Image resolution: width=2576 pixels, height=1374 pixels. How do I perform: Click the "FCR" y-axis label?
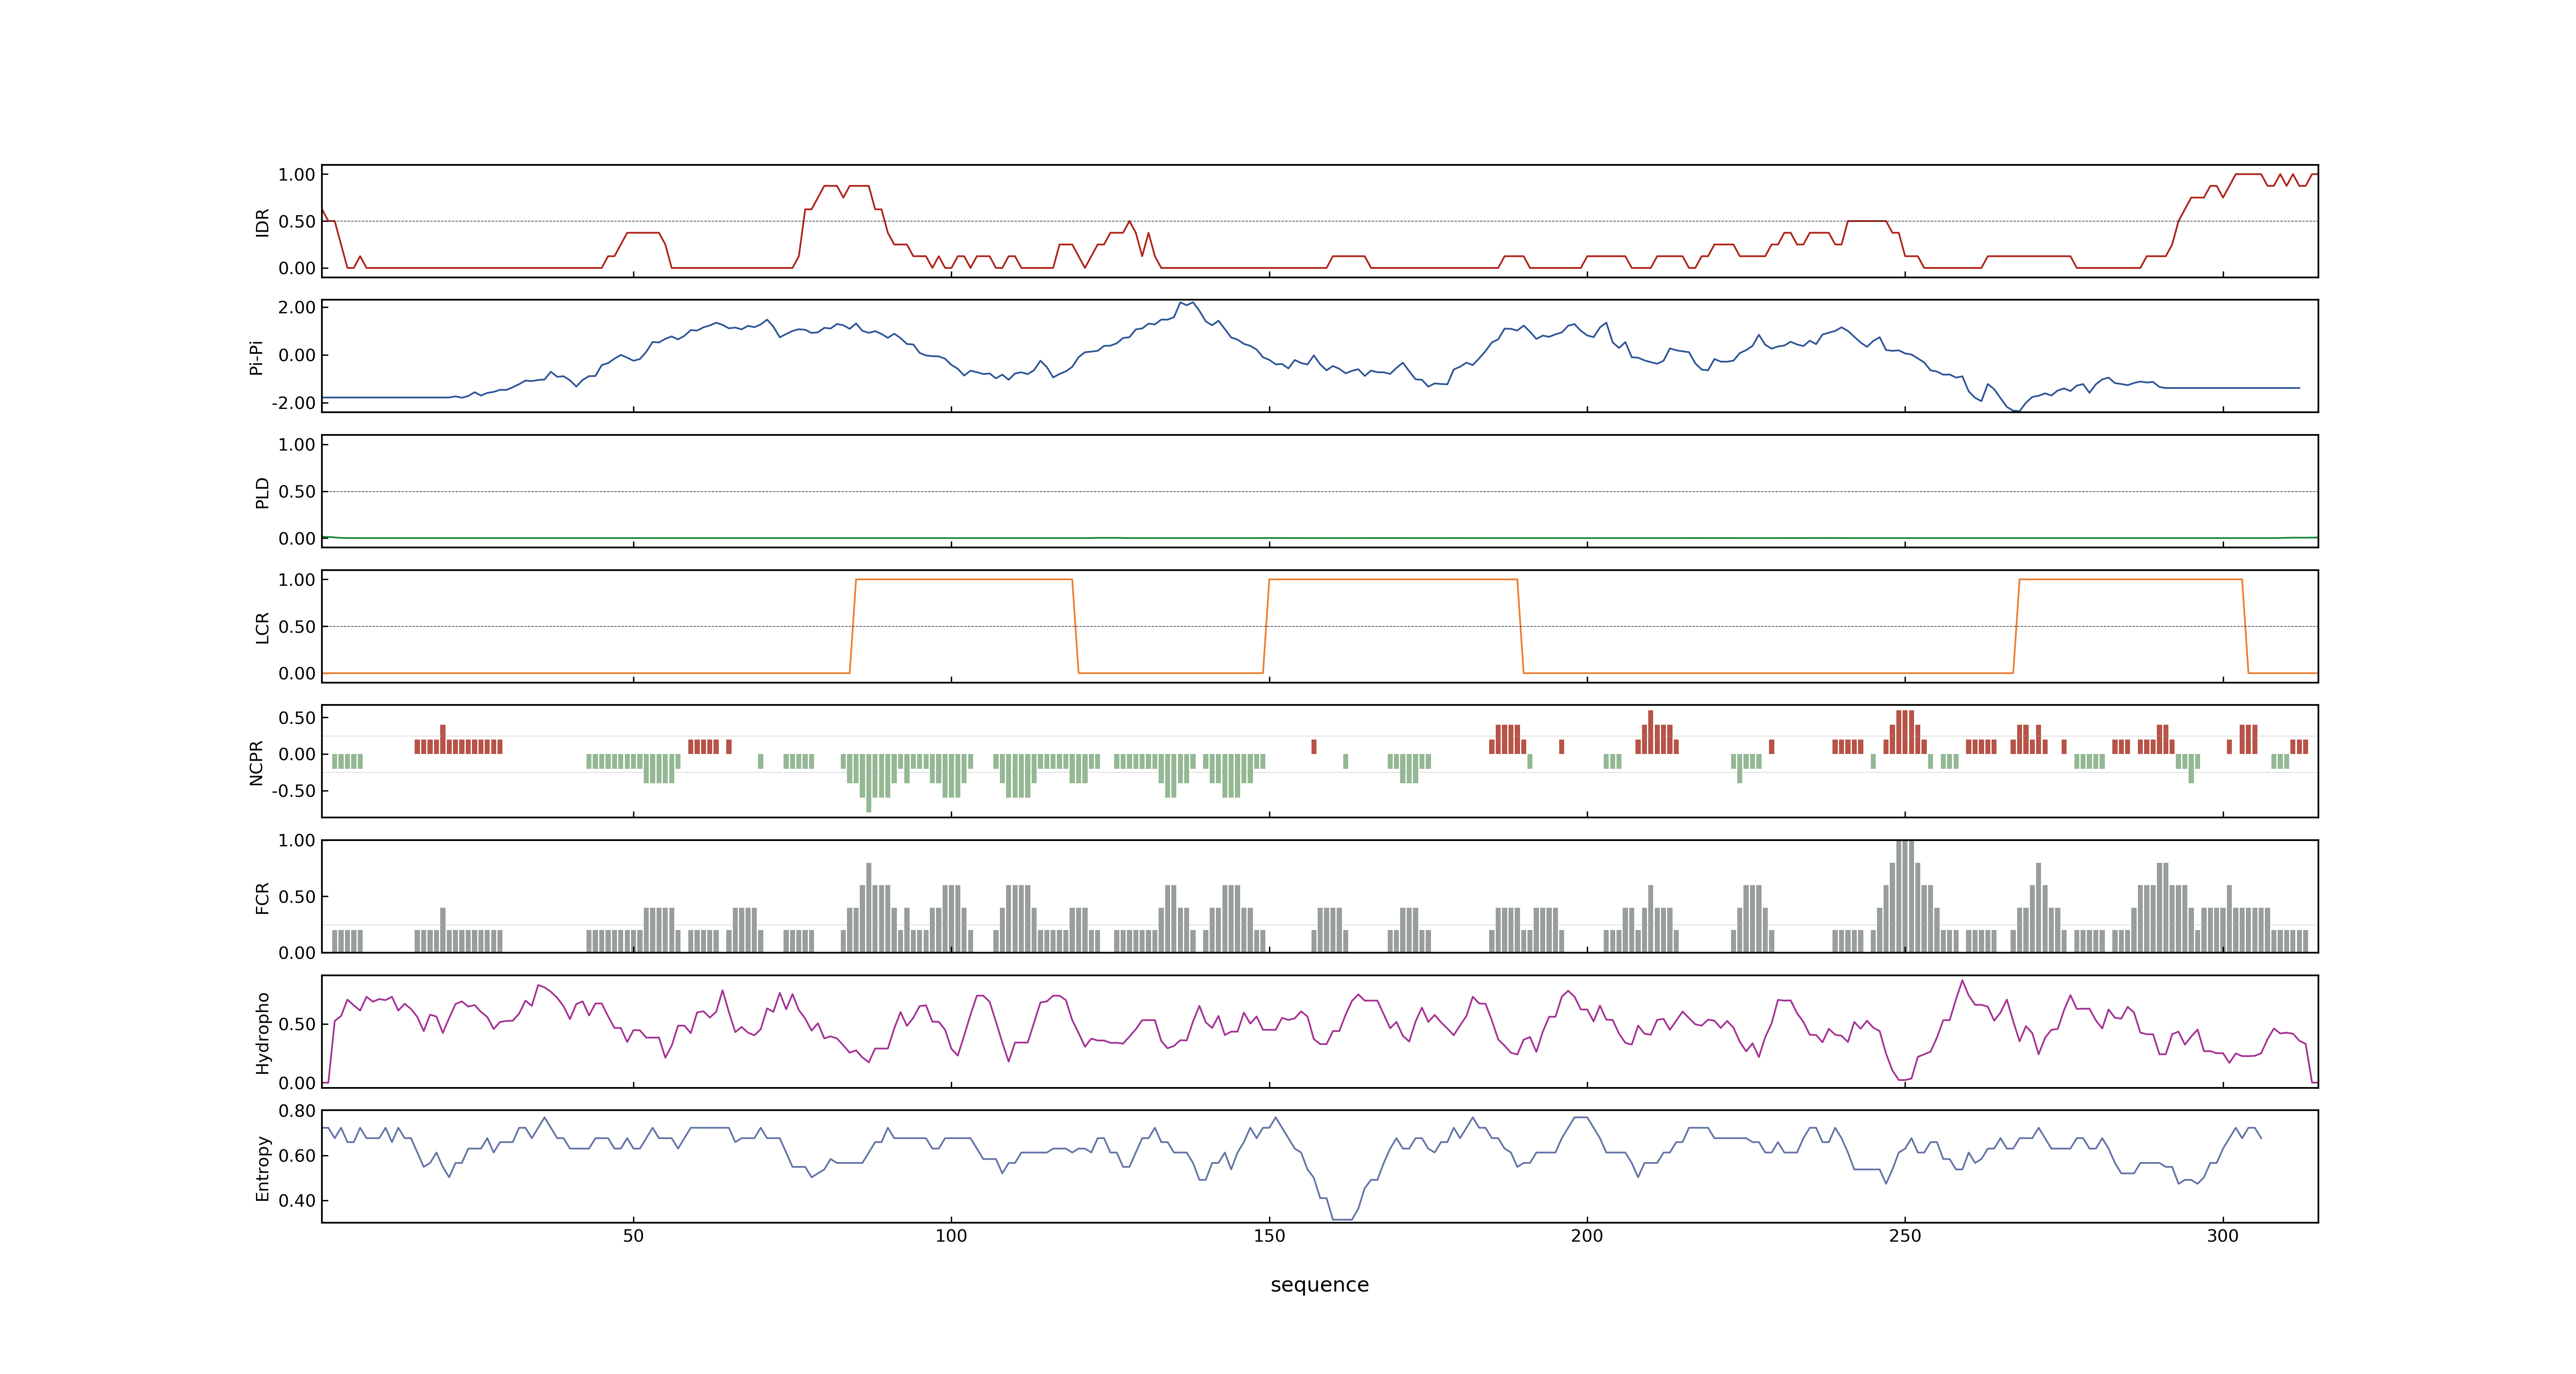point(262,897)
